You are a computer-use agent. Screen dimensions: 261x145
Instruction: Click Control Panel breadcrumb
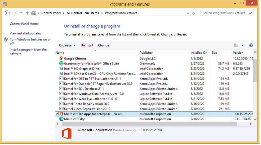[x=51, y=13]
